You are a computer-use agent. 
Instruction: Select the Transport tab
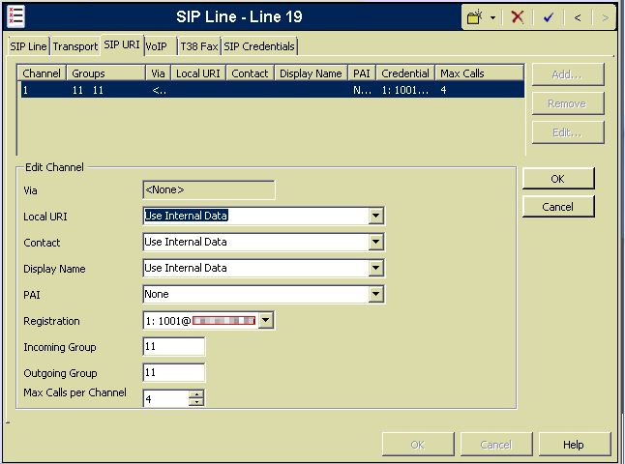click(x=74, y=46)
